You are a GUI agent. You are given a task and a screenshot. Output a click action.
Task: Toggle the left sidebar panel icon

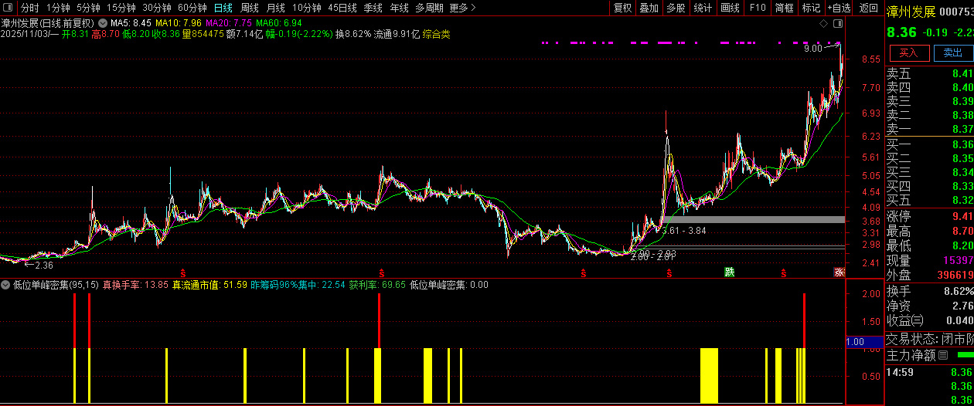(x=8, y=8)
